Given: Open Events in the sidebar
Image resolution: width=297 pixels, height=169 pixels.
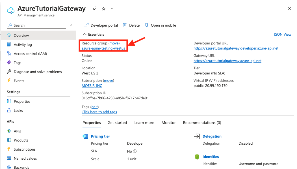Looking at the screenshot, I should [x=19, y=81].
